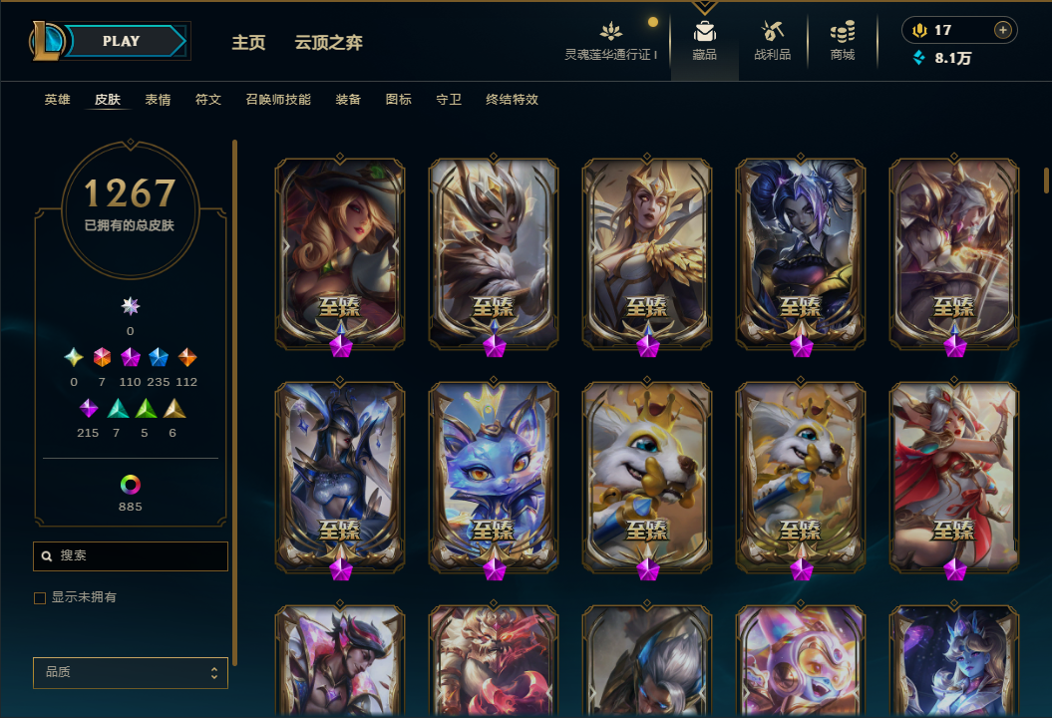
Task: Click the plus icon to add RP
Action: pos(1002,30)
